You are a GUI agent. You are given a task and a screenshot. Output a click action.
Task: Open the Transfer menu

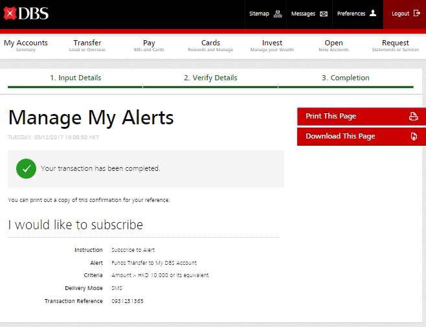(x=87, y=45)
